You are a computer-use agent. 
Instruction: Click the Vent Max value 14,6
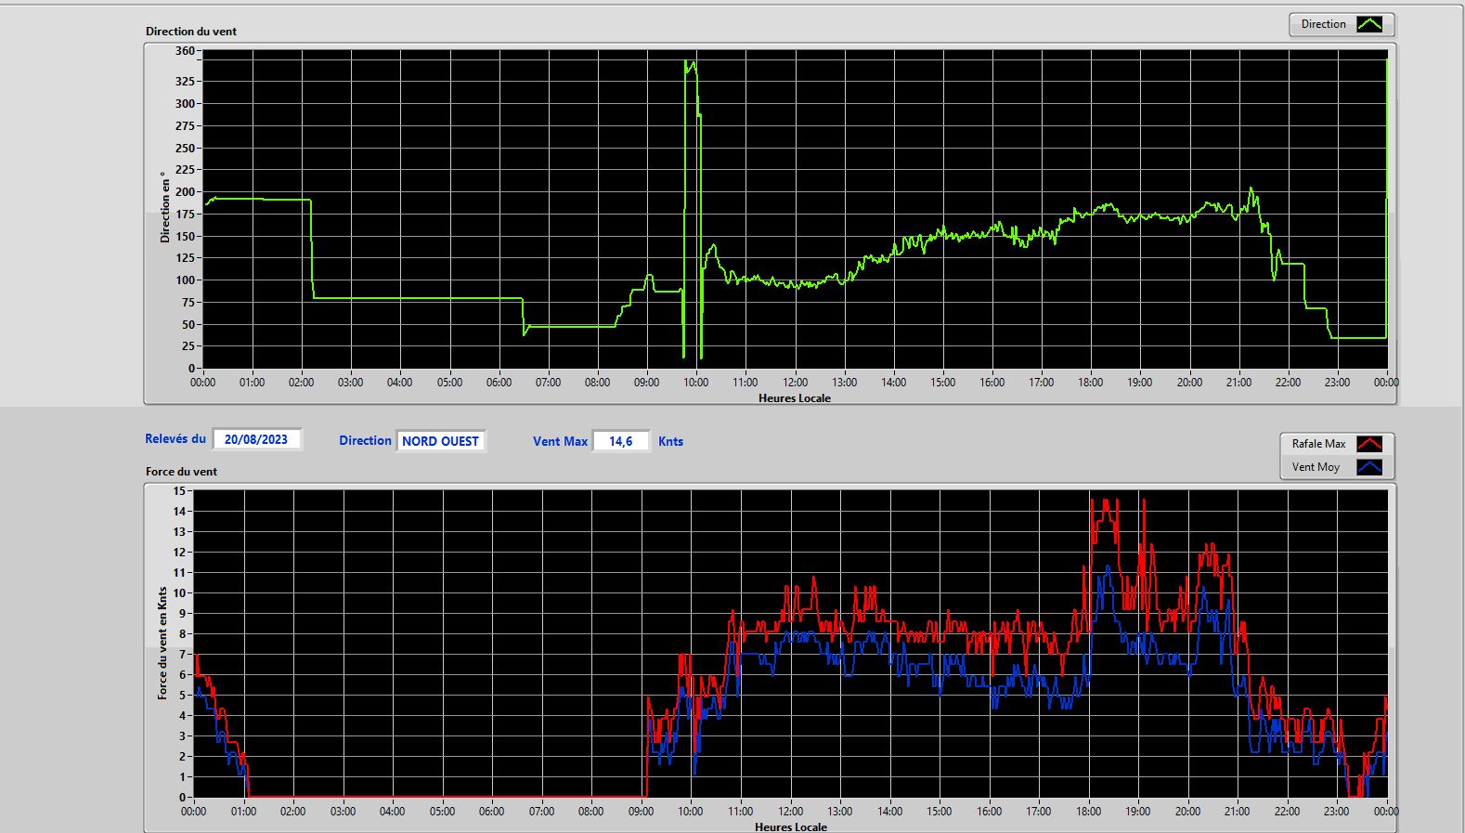click(x=620, y=441)
